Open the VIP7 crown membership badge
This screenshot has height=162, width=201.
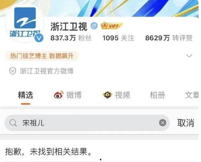112,26
